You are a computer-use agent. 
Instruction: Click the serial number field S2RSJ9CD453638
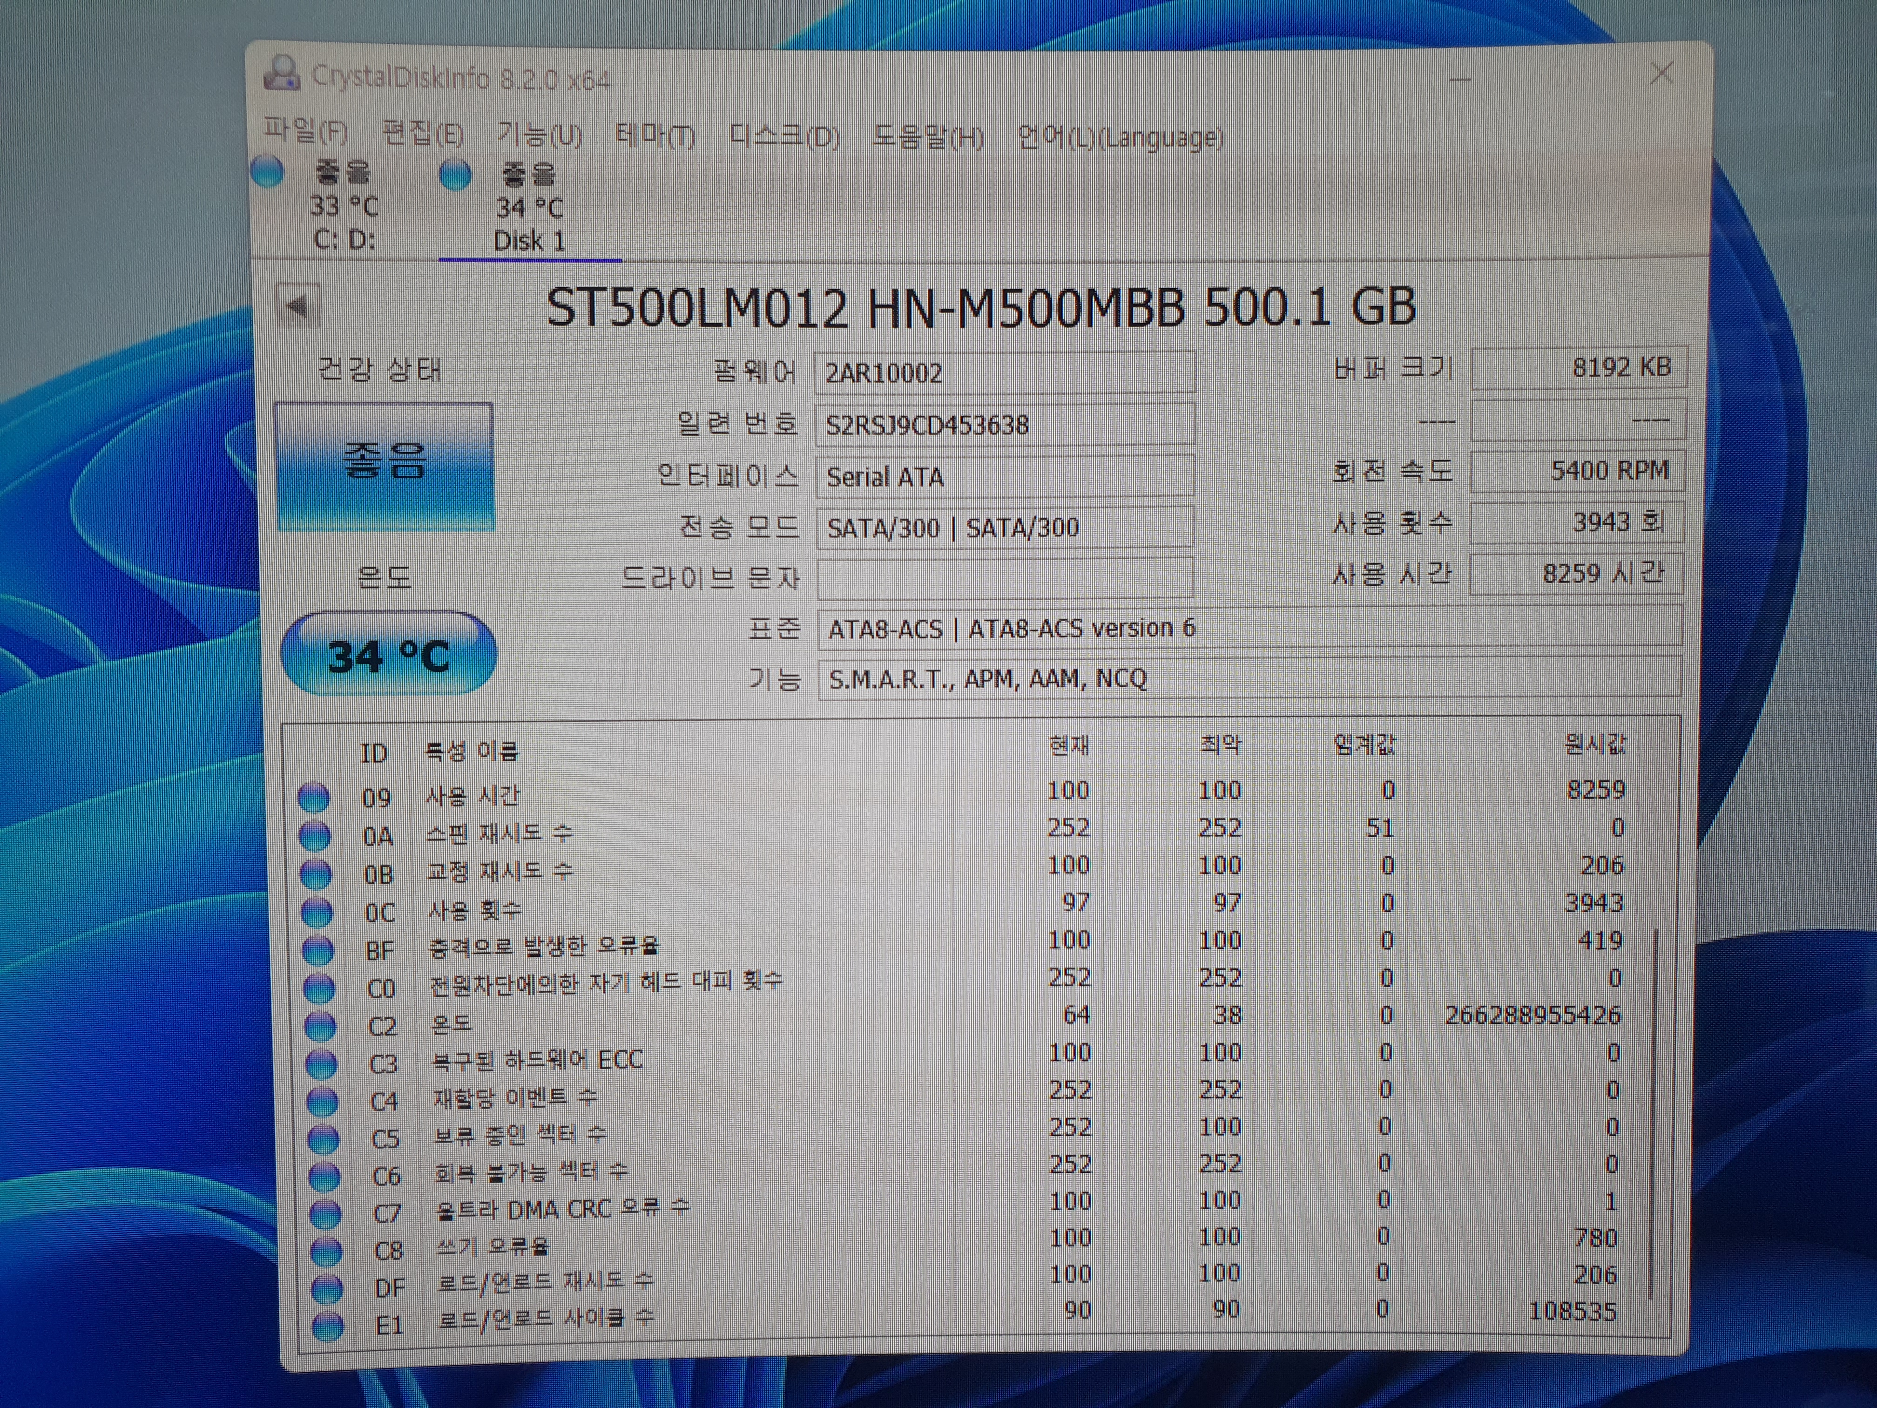click(x=1005, y=424)
